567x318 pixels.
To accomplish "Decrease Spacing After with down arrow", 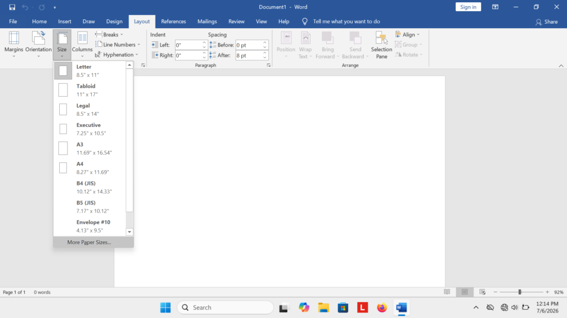I will [x=265, y=57].
